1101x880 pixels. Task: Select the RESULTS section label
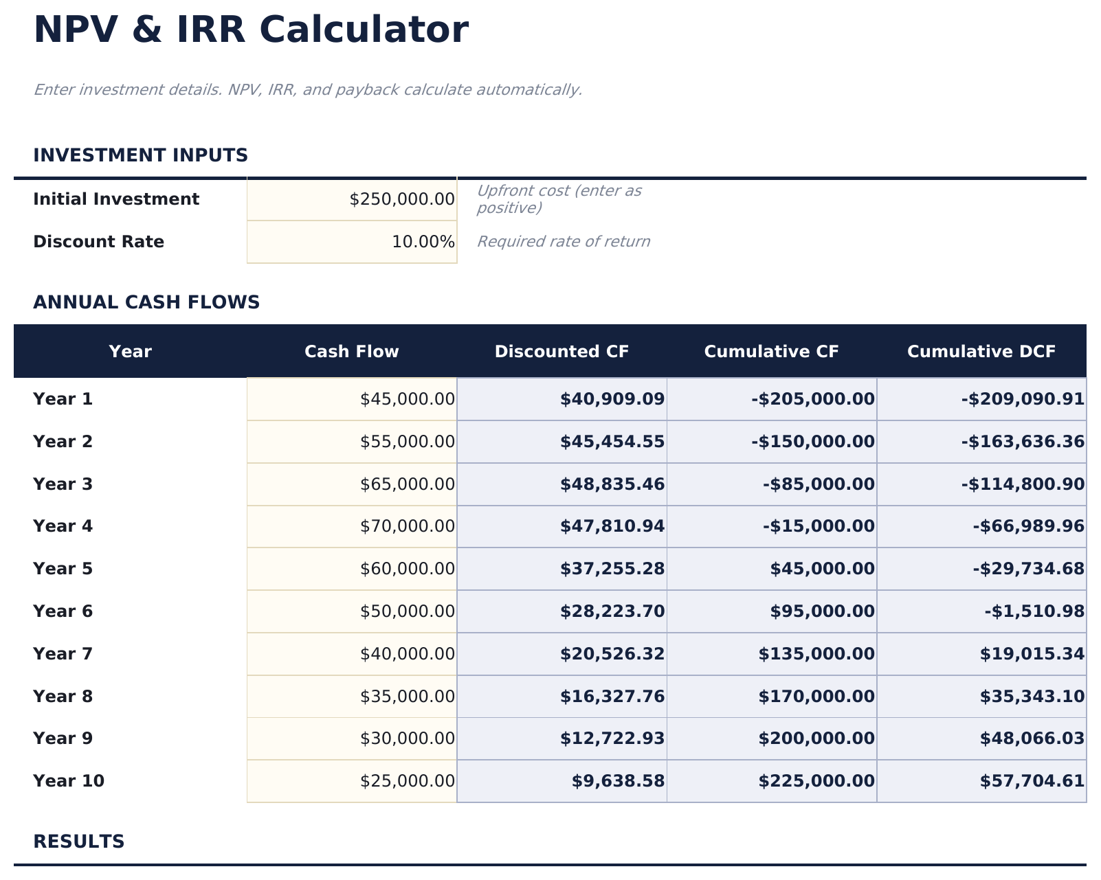80,839
